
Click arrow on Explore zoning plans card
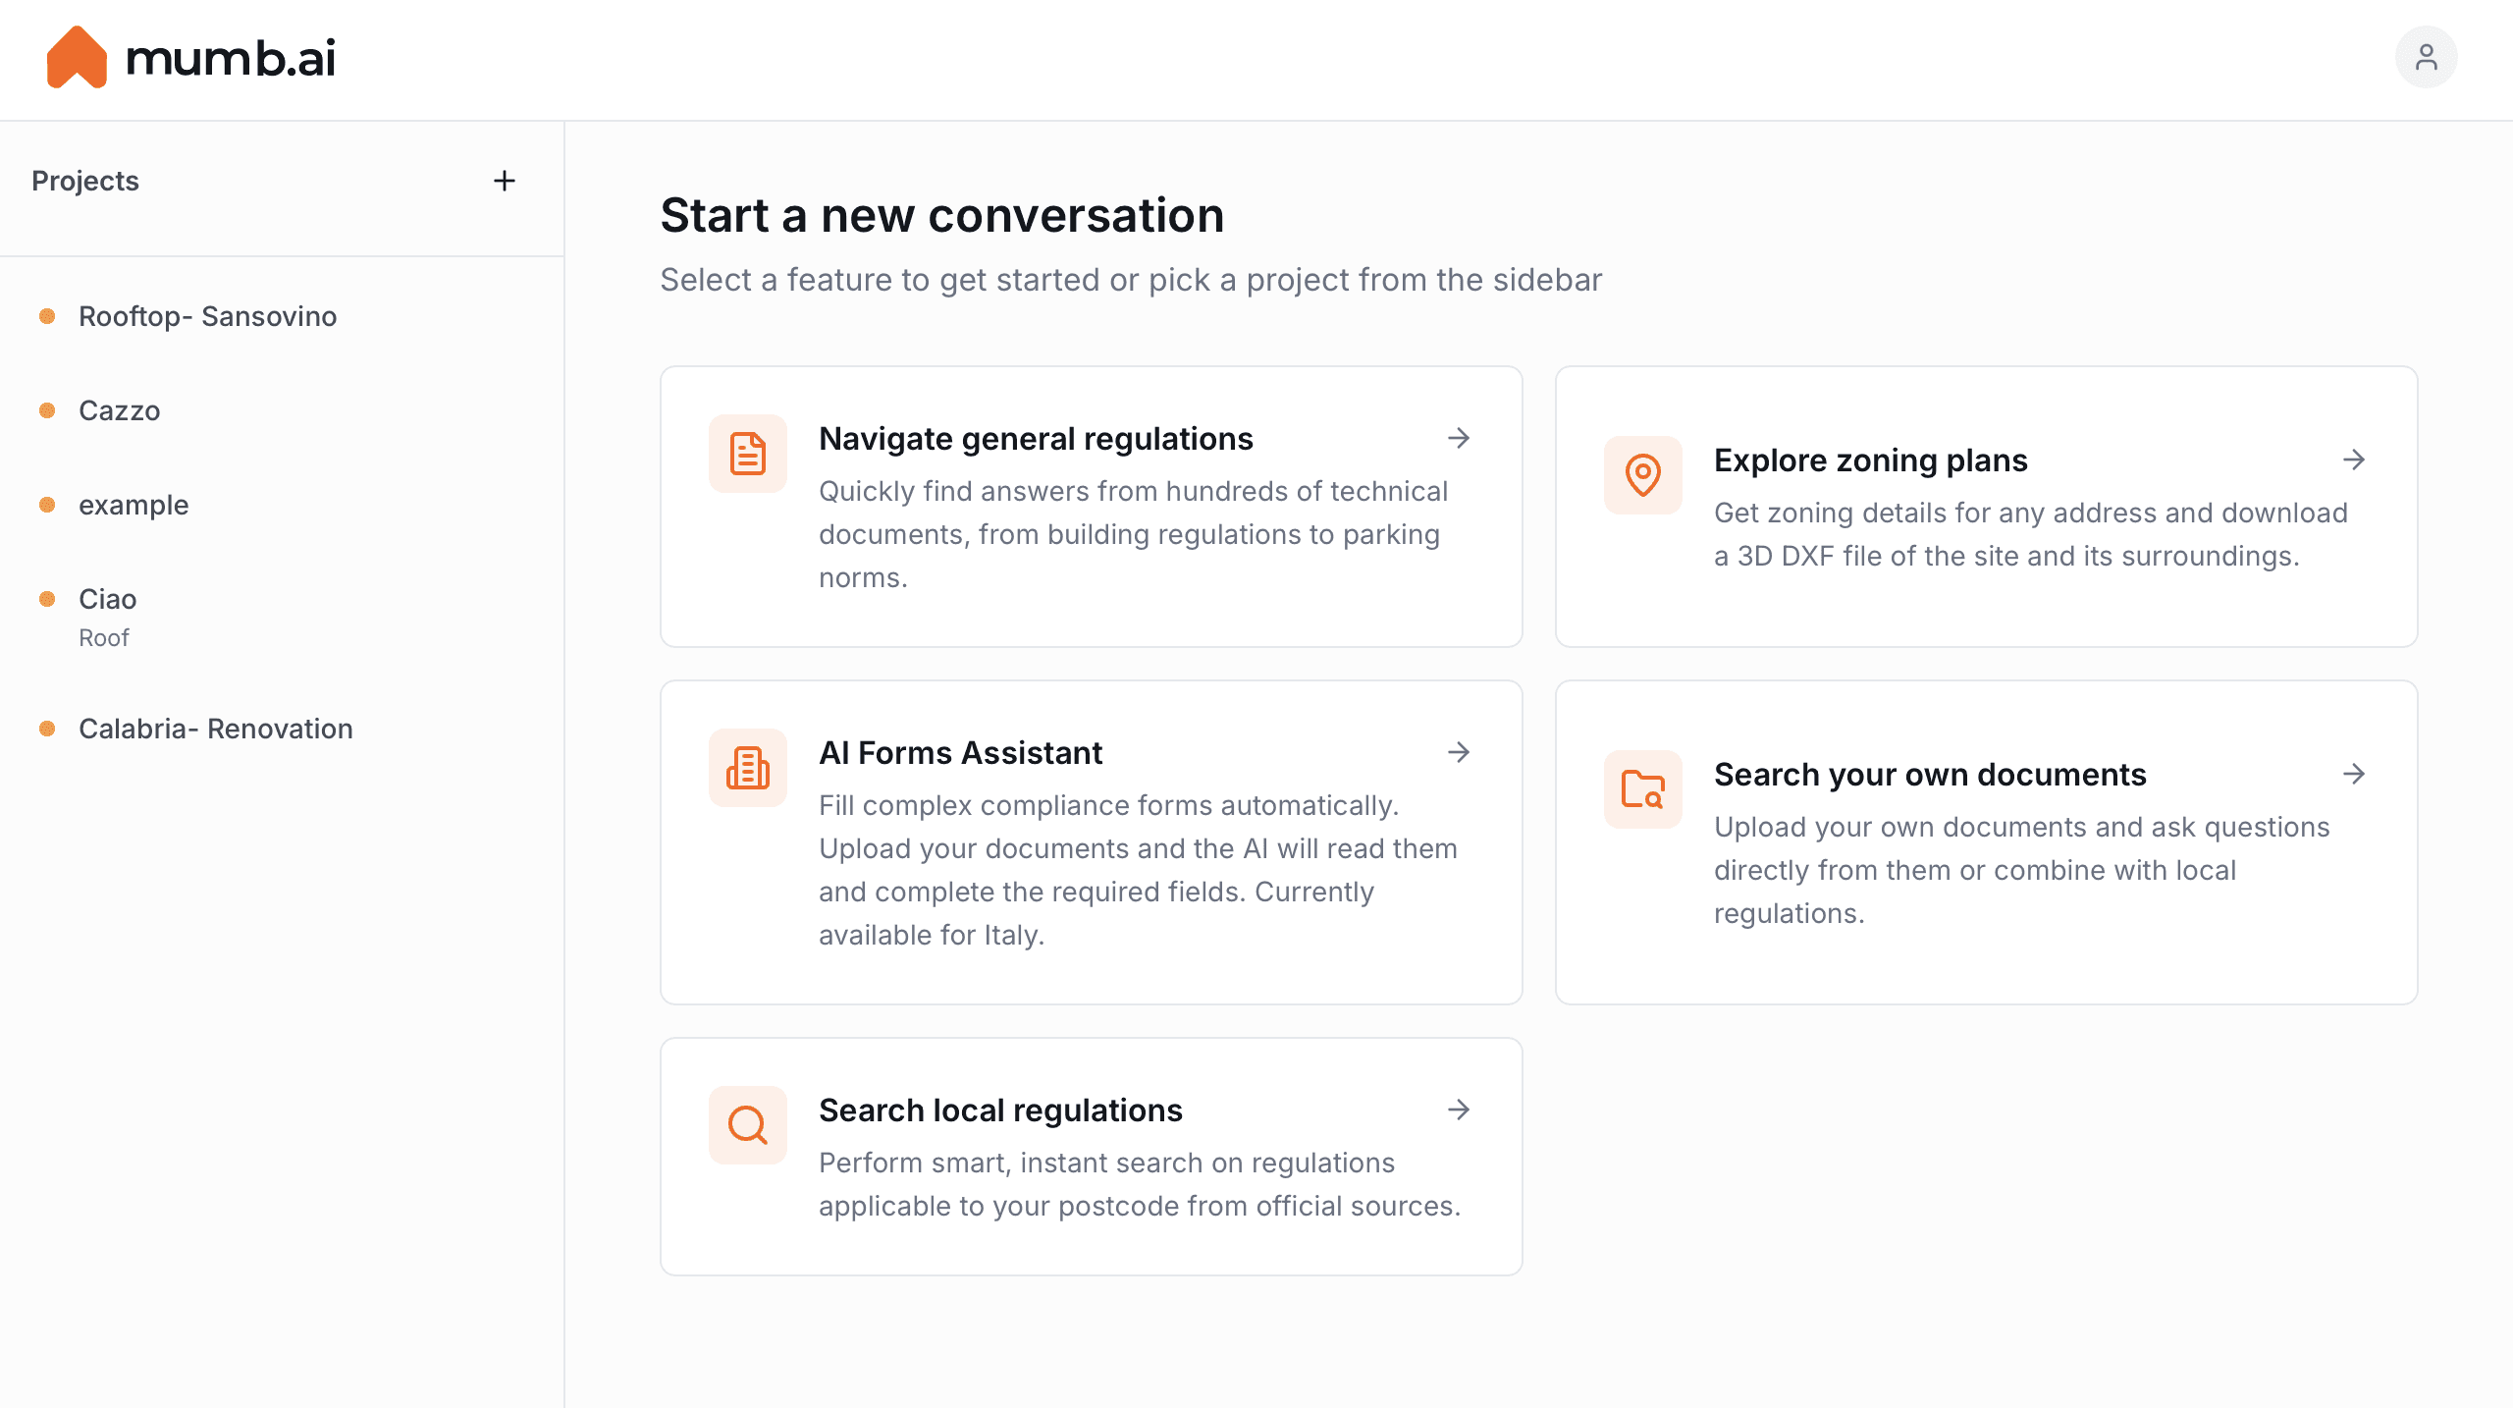(x=2353, y=460)
